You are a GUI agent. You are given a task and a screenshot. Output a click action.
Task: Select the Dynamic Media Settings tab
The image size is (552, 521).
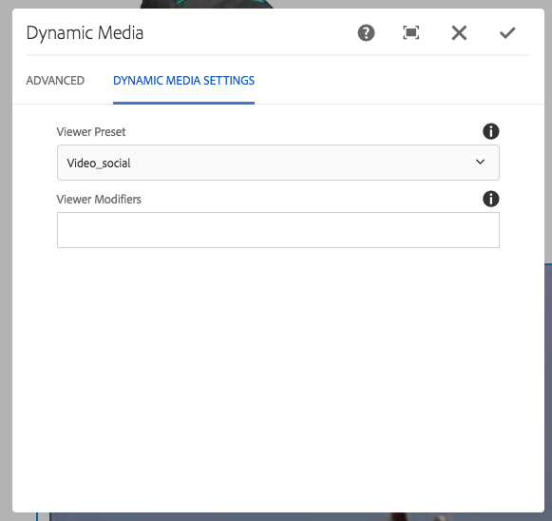pyautogui.click(x=183, y=81)
